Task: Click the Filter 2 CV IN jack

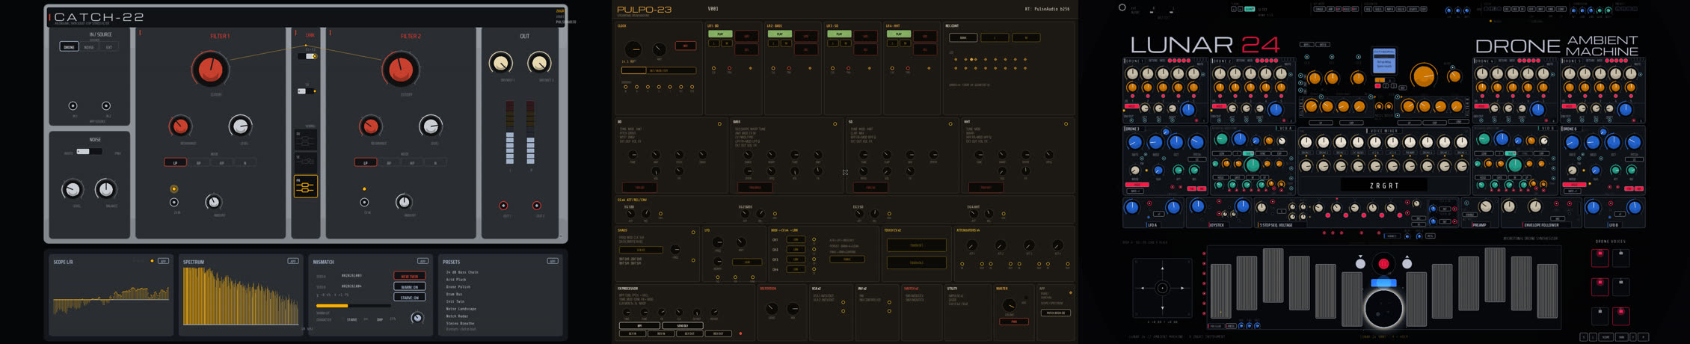Action: click(364, 202)
